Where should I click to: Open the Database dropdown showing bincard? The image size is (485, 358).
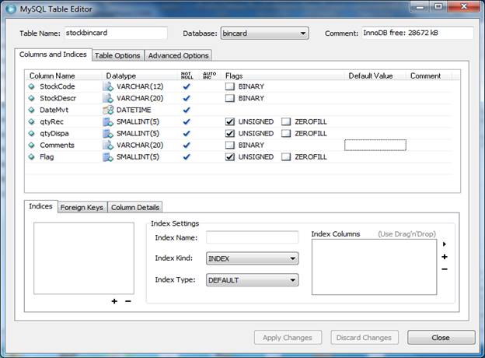(x=265, y=33)
